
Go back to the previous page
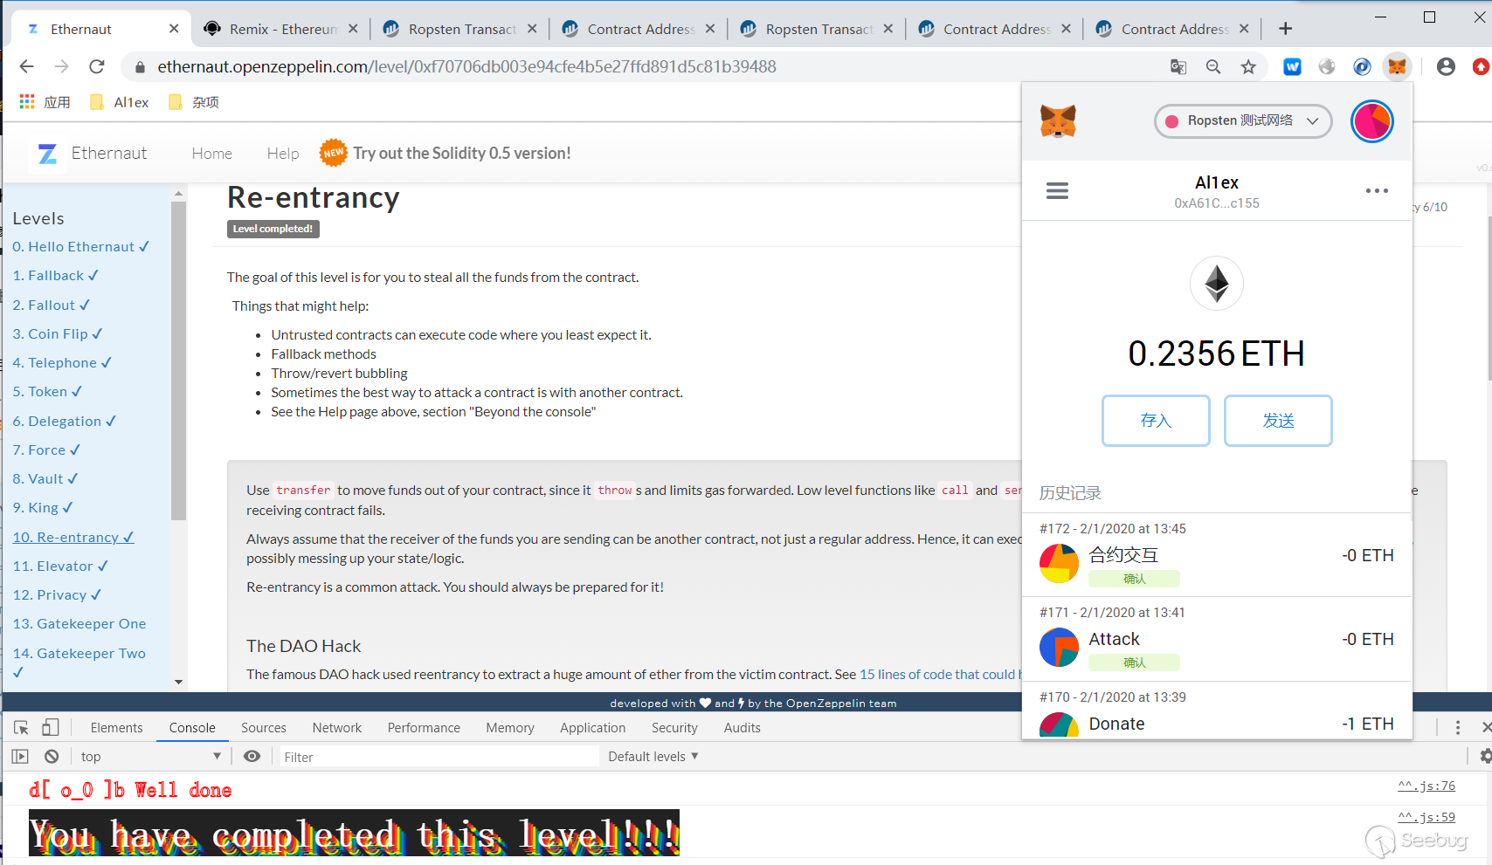click(27, 66)
